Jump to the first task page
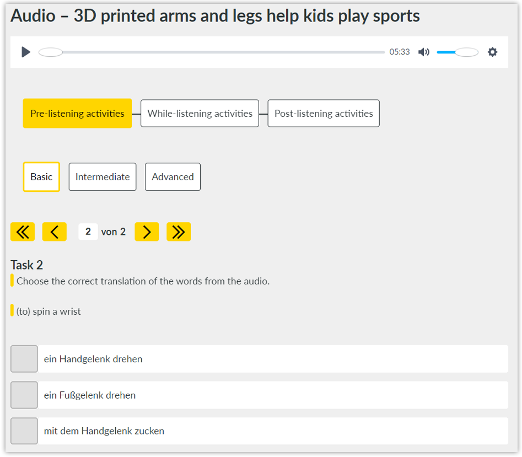This screenshot has width=522, height=457. [x=23, y=232]
